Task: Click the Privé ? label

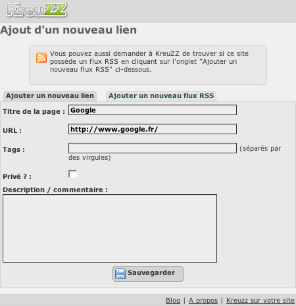Action: pos(17,176)
